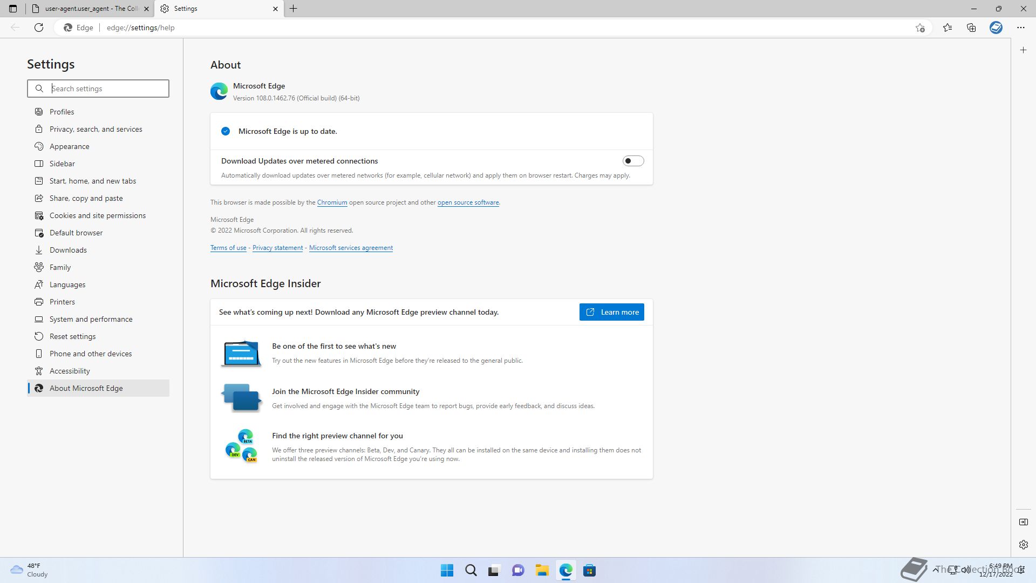Open Microsoft services agreement link

[351, 248]
